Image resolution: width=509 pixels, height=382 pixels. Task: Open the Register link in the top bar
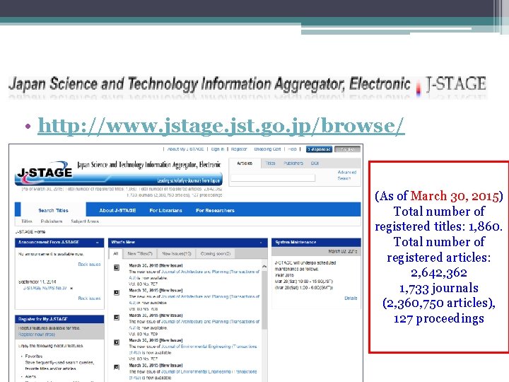coord(239,149)
